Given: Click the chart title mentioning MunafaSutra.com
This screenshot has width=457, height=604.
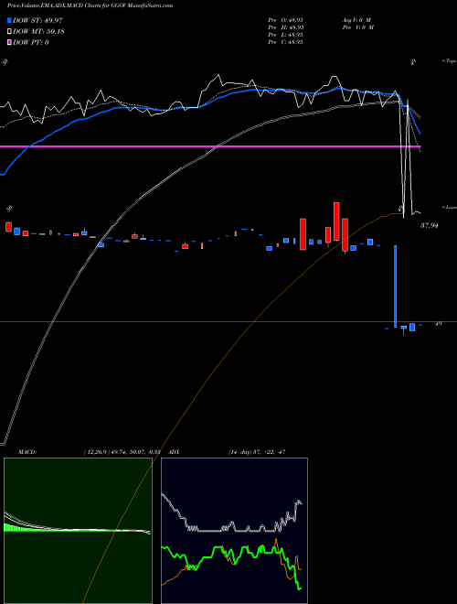Looking at the screenshot, I should (90, 5).
